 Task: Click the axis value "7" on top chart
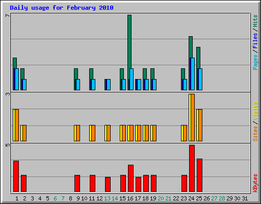pyautogui.click(x=8, y=16)
